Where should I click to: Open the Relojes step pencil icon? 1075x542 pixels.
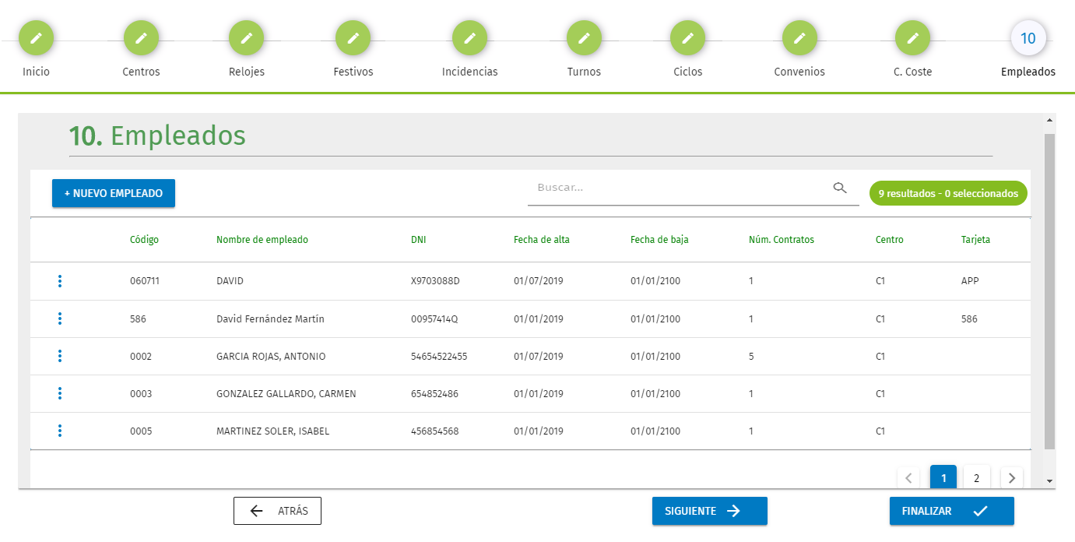coord(246,37)
